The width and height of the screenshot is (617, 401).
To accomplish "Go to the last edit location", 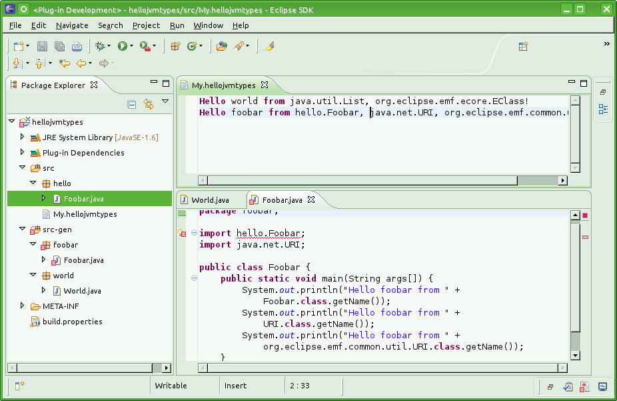I will point(64,63).
